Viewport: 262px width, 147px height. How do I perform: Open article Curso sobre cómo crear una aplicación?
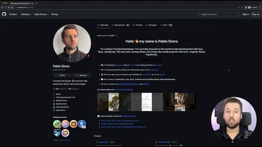pyautogui.click(x=124, y=127)
